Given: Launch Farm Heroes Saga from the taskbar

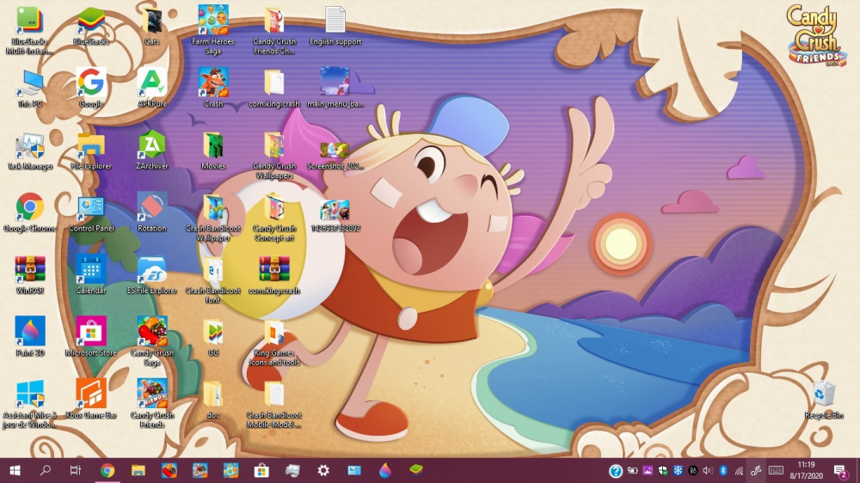Looking at the screenshot, I should pos(230,470).
